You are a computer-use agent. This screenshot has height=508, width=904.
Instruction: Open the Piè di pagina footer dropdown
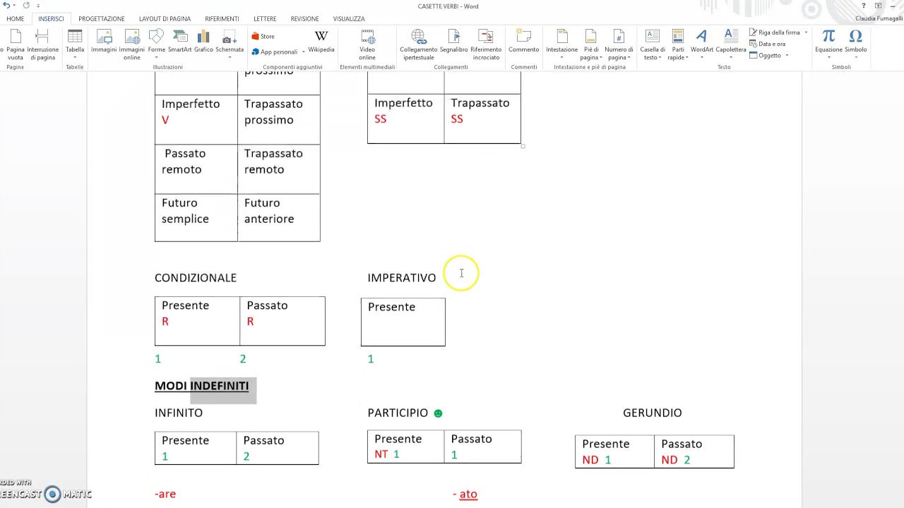(590, 44)
